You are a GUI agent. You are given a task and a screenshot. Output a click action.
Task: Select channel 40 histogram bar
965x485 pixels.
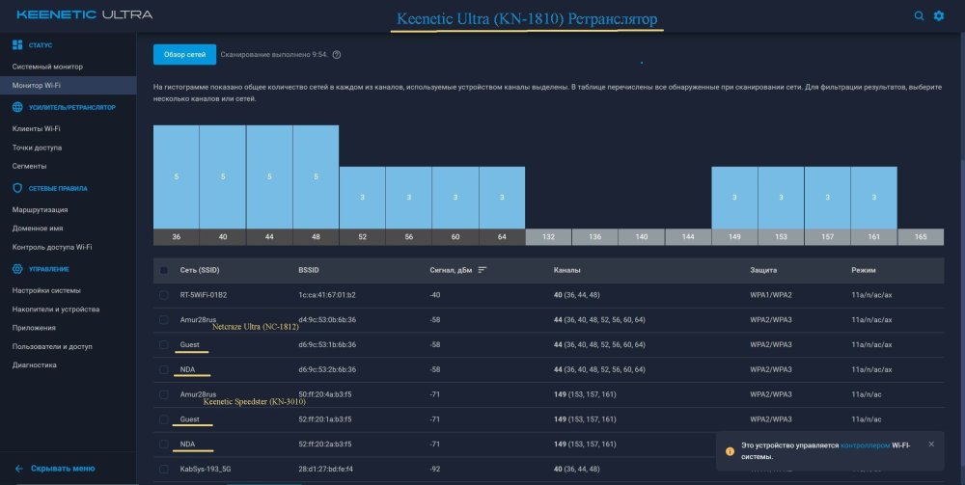click(223, 177)
